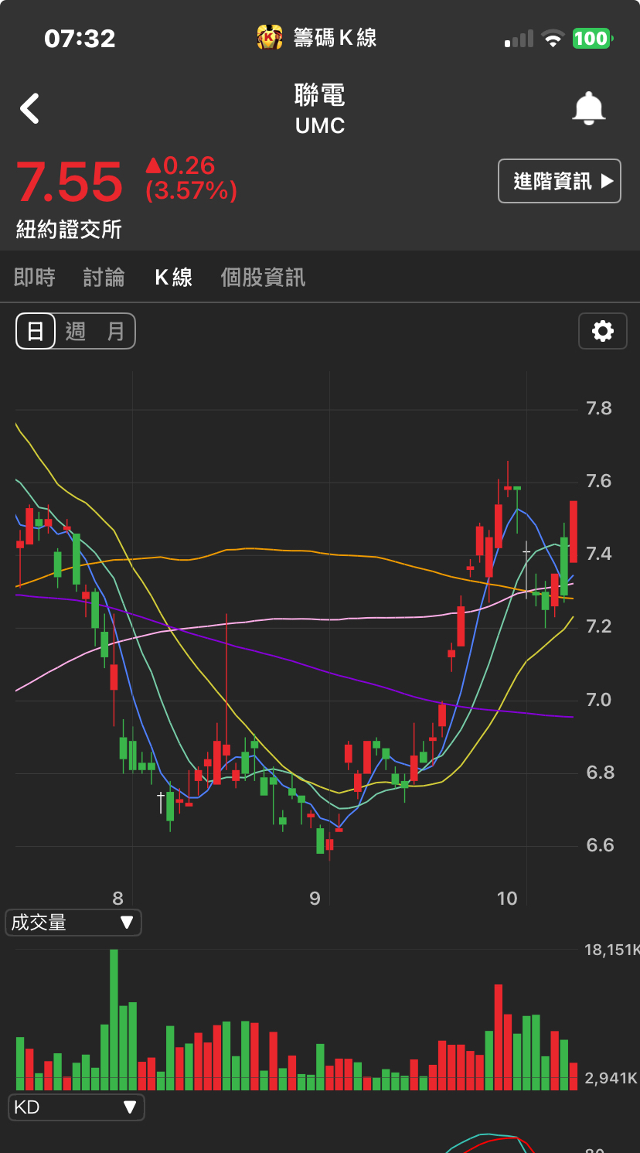Open 進階資訊 advanced info button
This screenshot has width=640, height=1153.
(560, 181)
